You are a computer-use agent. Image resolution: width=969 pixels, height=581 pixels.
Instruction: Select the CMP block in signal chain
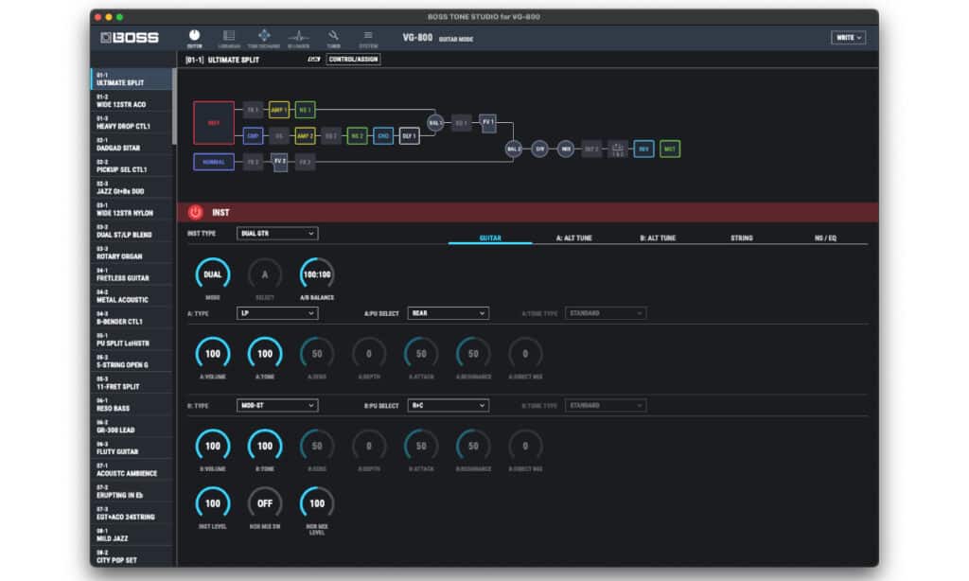pyautogui.click(x=253, y=136)
